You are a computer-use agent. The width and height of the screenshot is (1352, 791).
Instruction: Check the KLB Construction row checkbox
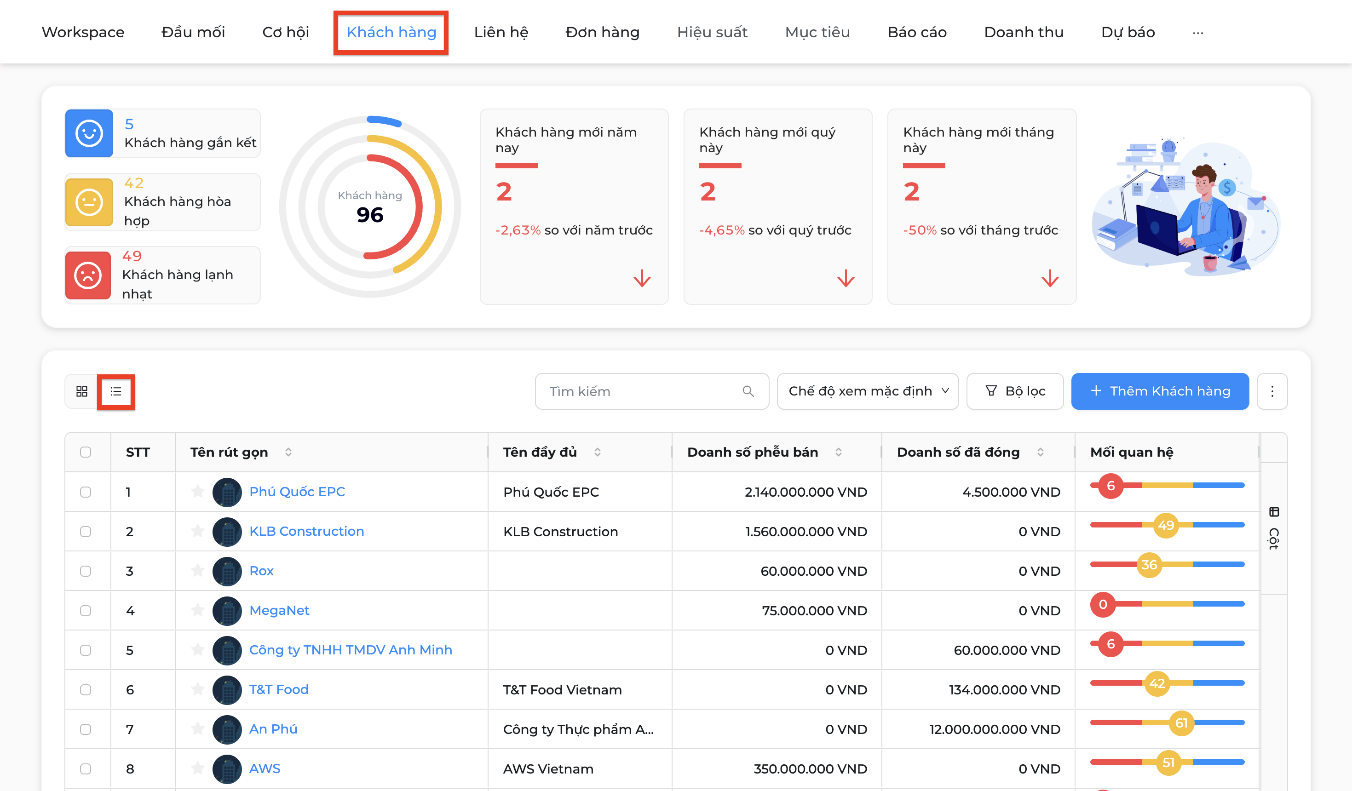[x=85, y=532]
